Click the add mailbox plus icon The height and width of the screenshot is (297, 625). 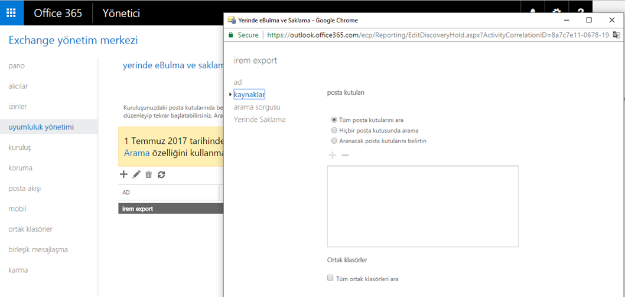point(332,156)
